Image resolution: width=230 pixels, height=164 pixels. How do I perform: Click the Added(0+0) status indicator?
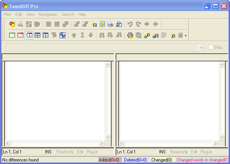coord(109,160)
